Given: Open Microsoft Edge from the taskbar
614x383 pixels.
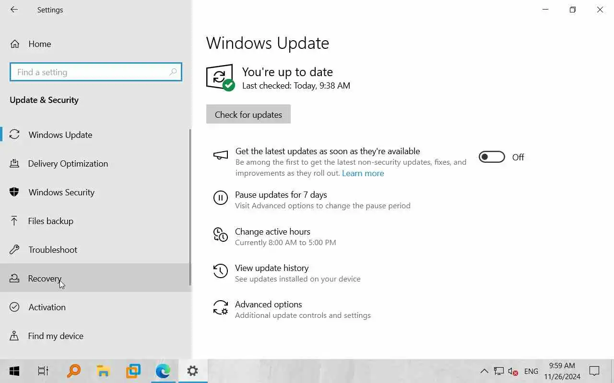Looking at the screenshot, I should point(163,371).
